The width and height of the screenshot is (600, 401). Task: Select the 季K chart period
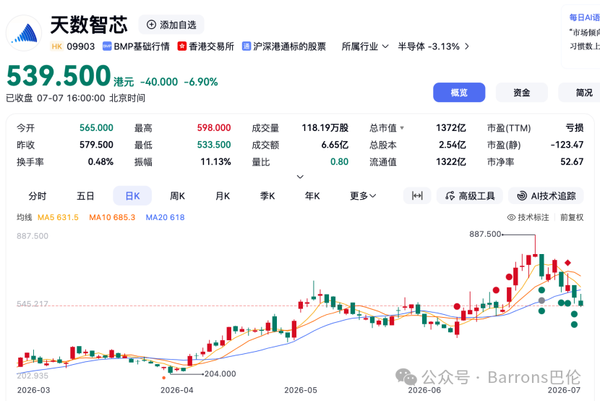tap(267, 196)
